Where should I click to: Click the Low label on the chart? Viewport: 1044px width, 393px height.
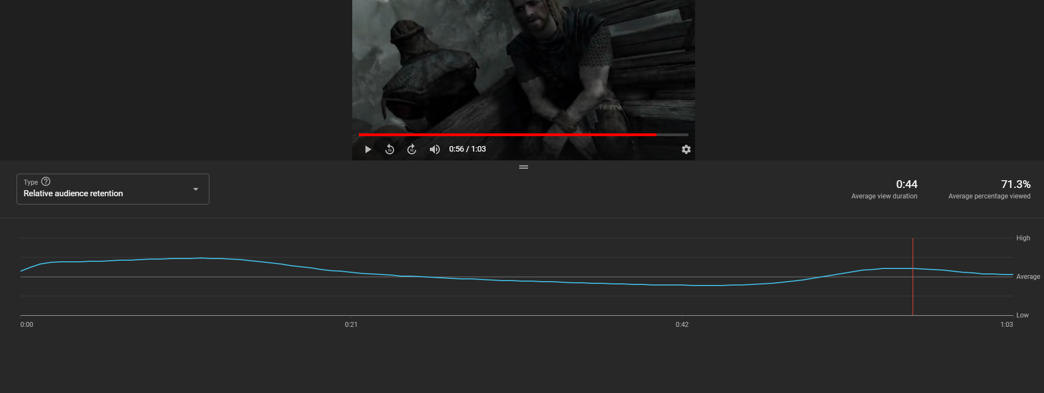tap(1023, 315)
